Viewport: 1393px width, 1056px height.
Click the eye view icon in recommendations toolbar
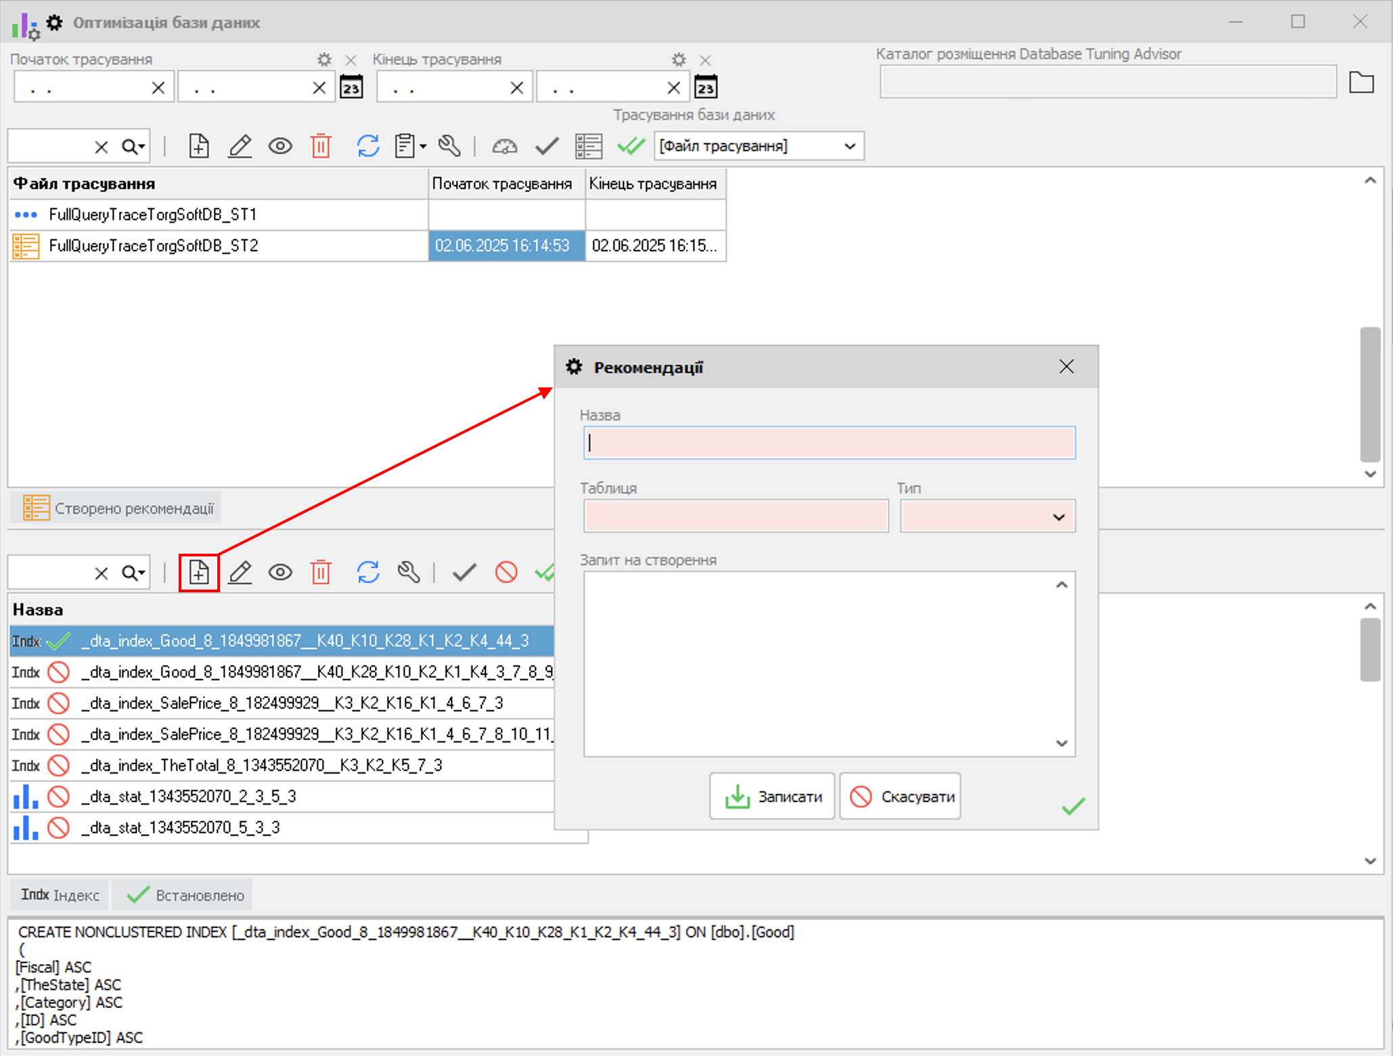pos(280,573)
